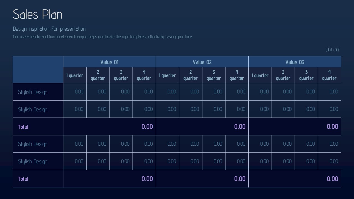Select the bottom Total row label
The image size is (354, 199).
click(x=23, y=179)
